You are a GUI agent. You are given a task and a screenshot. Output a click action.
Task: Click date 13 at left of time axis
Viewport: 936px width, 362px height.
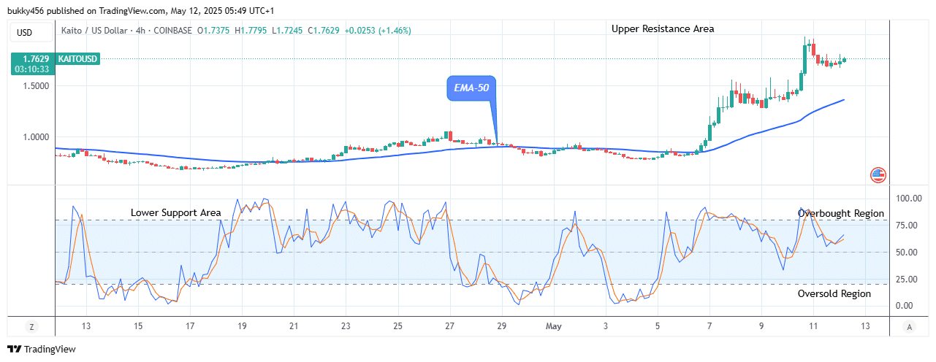coord(86,326)
